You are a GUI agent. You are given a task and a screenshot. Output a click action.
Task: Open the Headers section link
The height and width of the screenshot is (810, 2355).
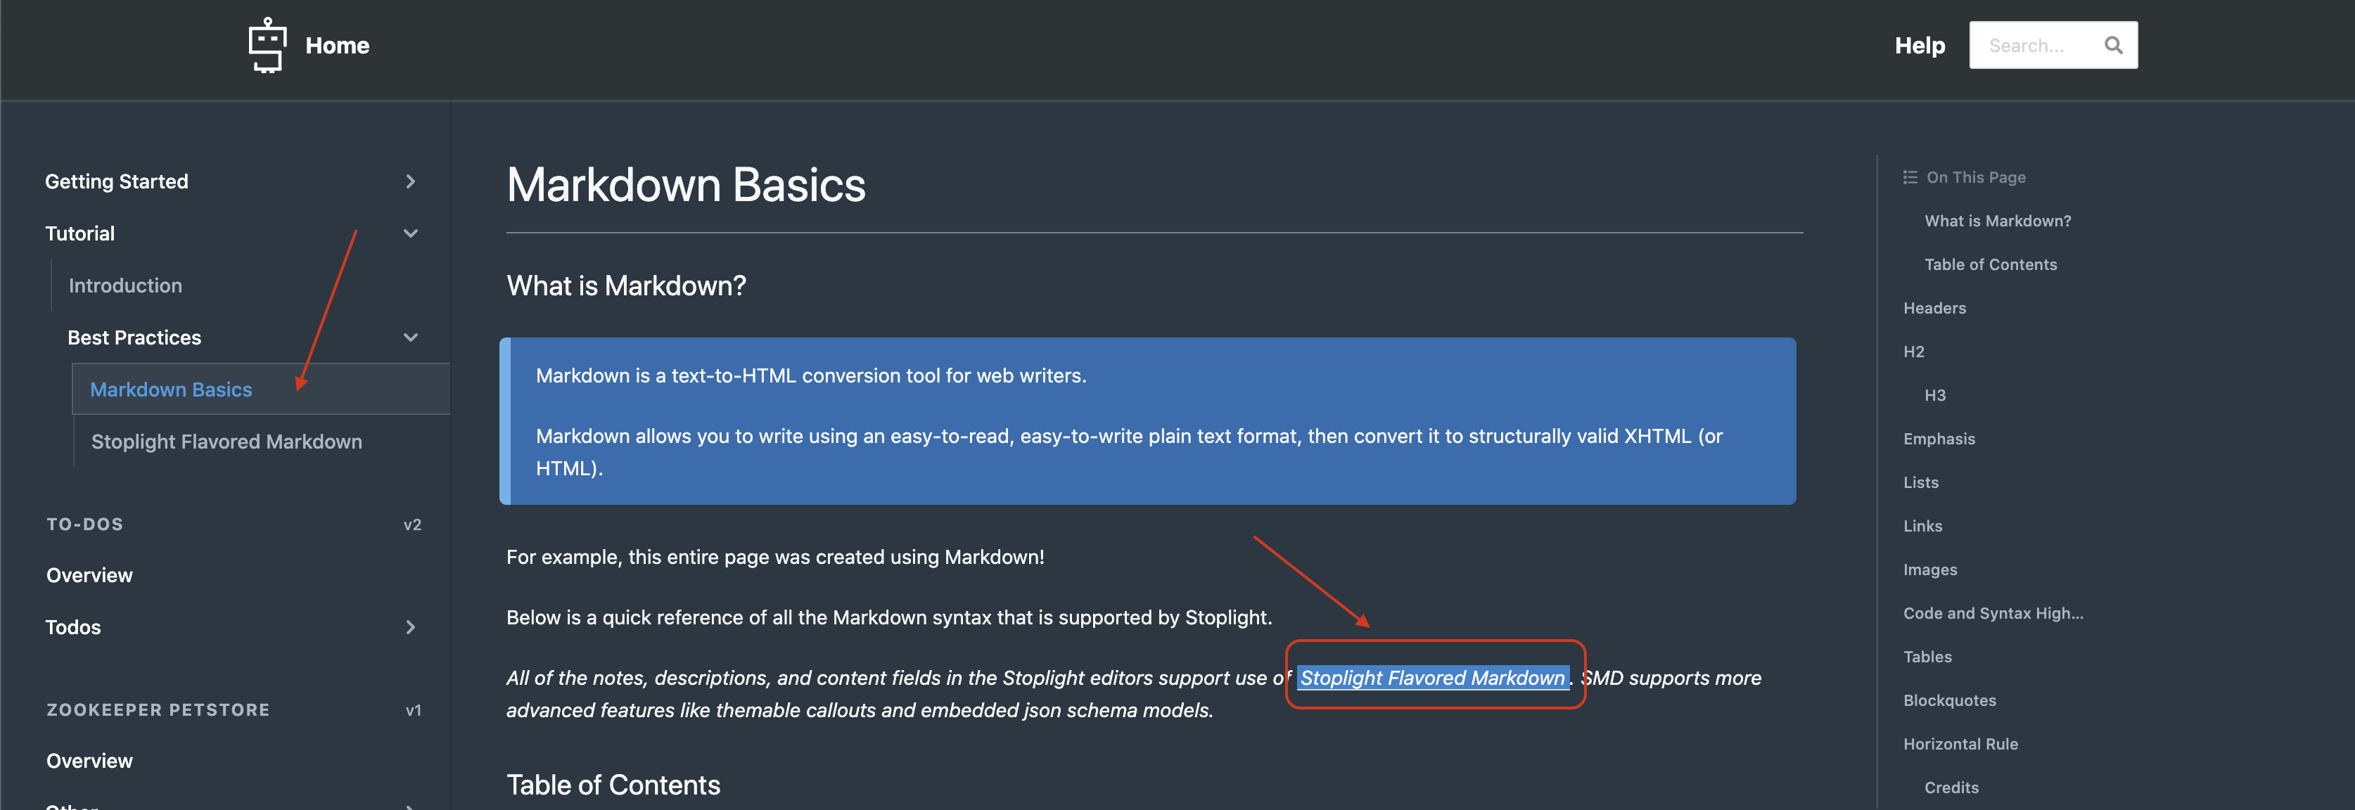(1934, 308)
